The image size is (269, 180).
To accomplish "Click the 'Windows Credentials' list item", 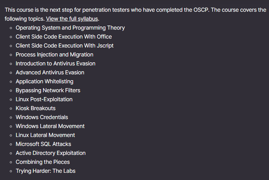I will [x=42, y=117].
